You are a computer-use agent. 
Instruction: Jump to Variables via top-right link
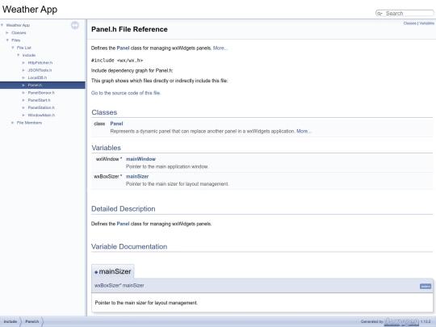(426, 23)
